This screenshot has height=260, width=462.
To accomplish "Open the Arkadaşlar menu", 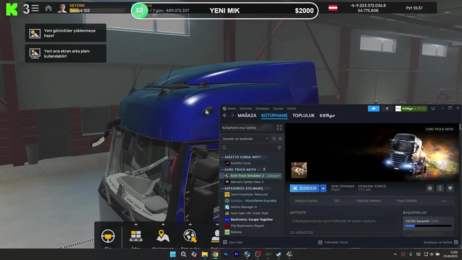I will click(262, 108).
